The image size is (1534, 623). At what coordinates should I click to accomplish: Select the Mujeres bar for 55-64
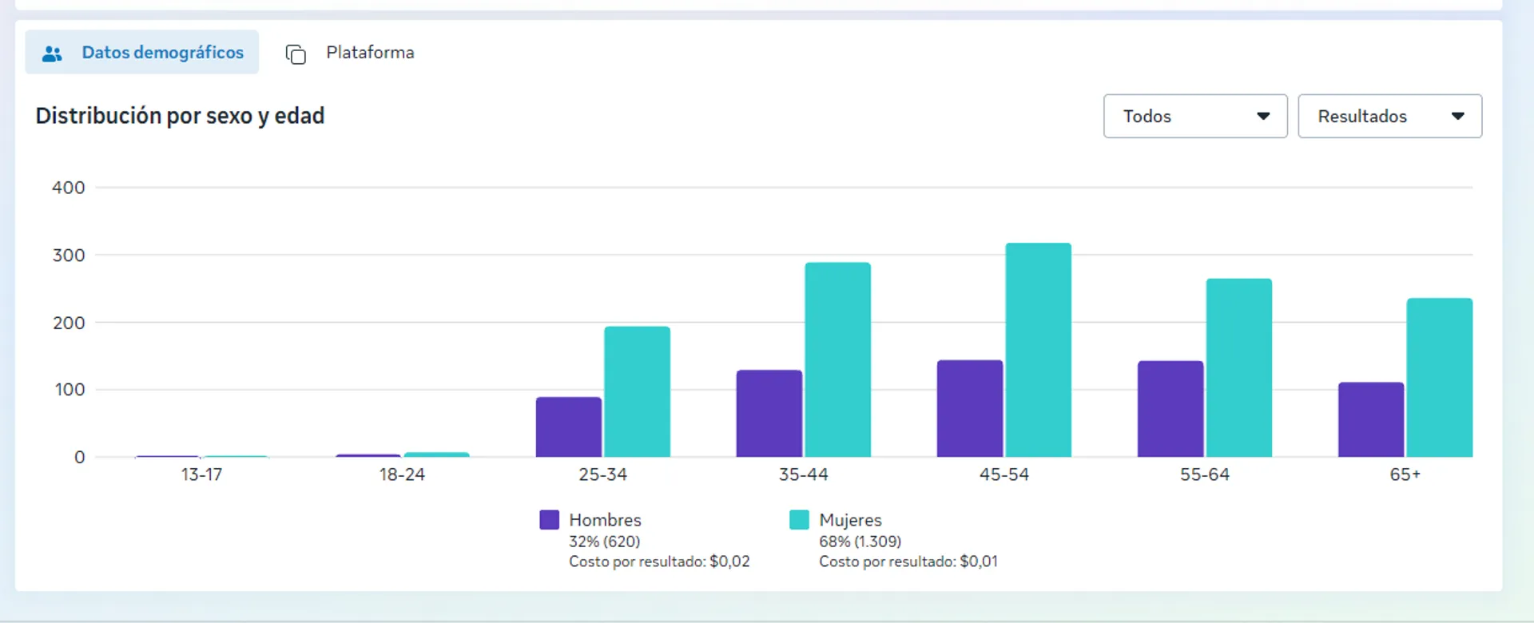(1238, 367)
